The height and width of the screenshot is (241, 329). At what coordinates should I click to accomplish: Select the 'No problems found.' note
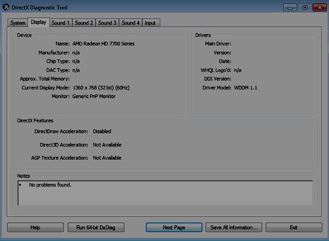click(x=50, y=185)
